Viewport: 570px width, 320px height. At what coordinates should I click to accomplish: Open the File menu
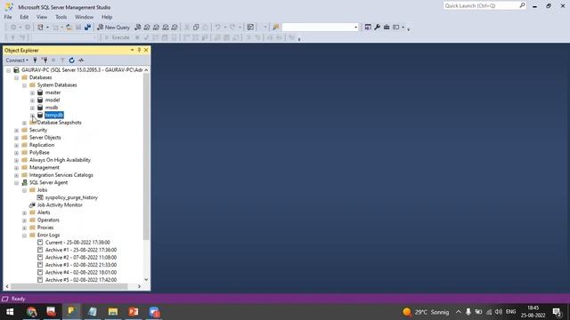[x=8, y=17]
